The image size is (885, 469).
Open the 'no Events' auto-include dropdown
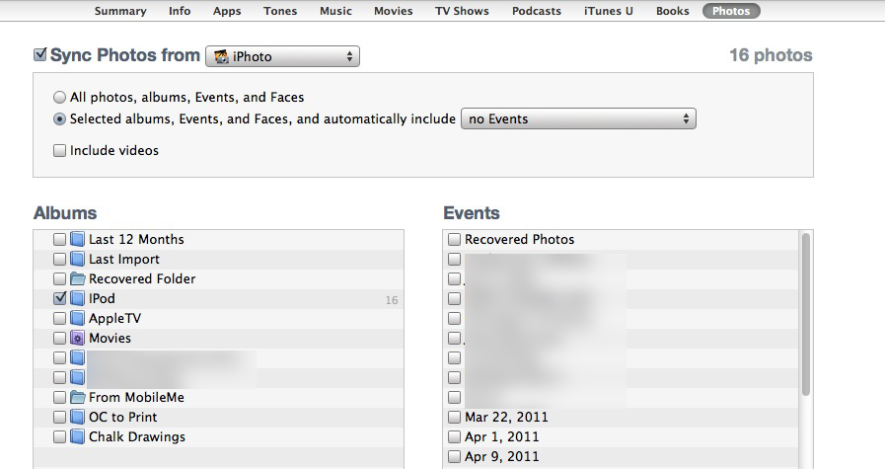pos(578,119)
